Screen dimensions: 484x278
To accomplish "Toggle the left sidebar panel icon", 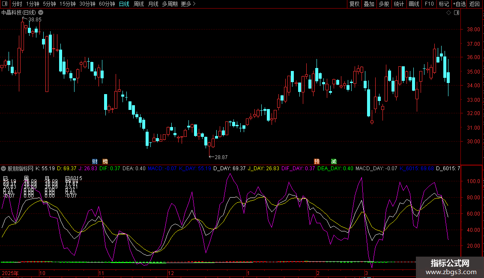I will 5,4.
